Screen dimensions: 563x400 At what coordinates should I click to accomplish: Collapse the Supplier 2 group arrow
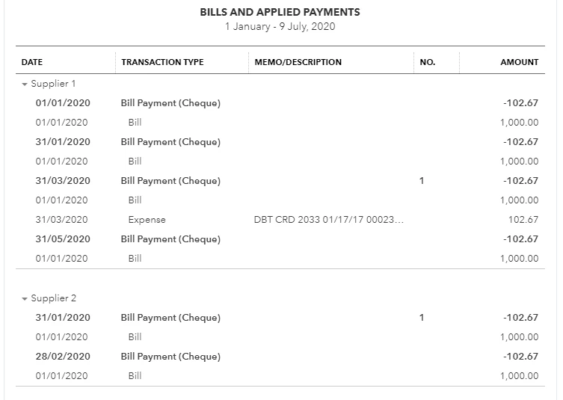(25, 299)
